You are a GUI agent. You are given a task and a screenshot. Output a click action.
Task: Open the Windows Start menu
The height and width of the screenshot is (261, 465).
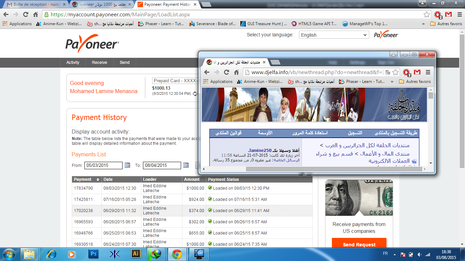click(9, 254)
